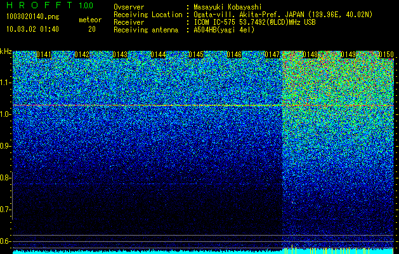This screenshot has height=254, width=399.
Task: Click the 0150 time marker
Action: click(386, 55)
